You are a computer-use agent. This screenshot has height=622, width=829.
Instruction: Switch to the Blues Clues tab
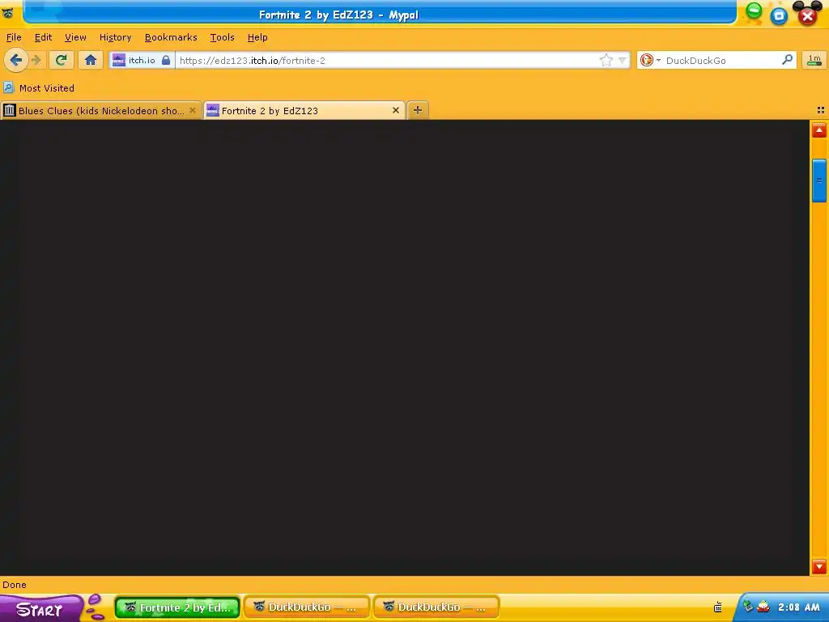point(100,110)
